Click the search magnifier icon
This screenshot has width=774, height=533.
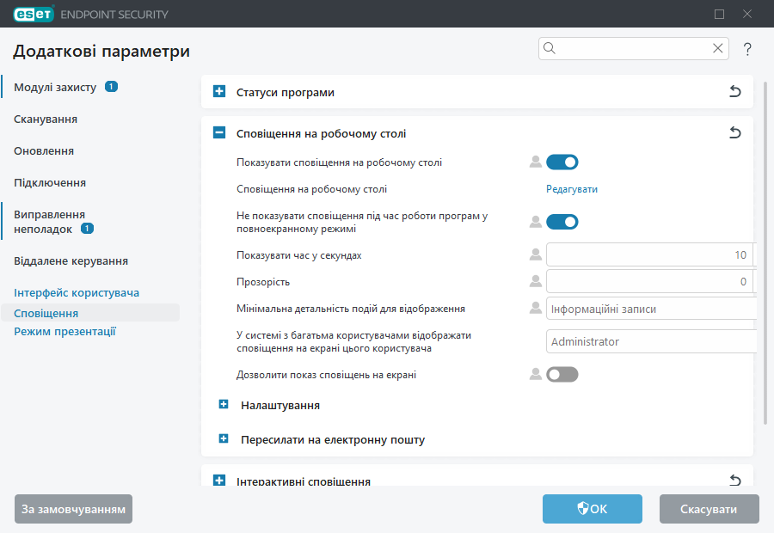click(550, 49)
